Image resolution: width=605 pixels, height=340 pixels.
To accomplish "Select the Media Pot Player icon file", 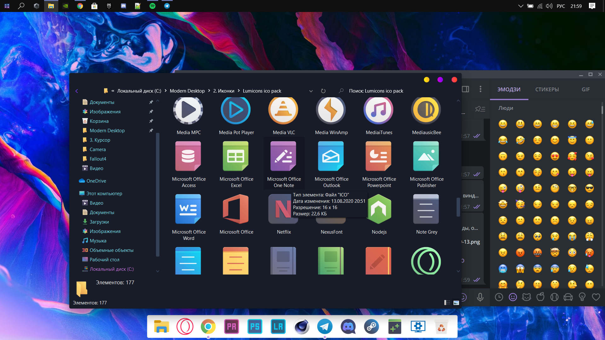I will pyautogui.click(x=236, y=116).
